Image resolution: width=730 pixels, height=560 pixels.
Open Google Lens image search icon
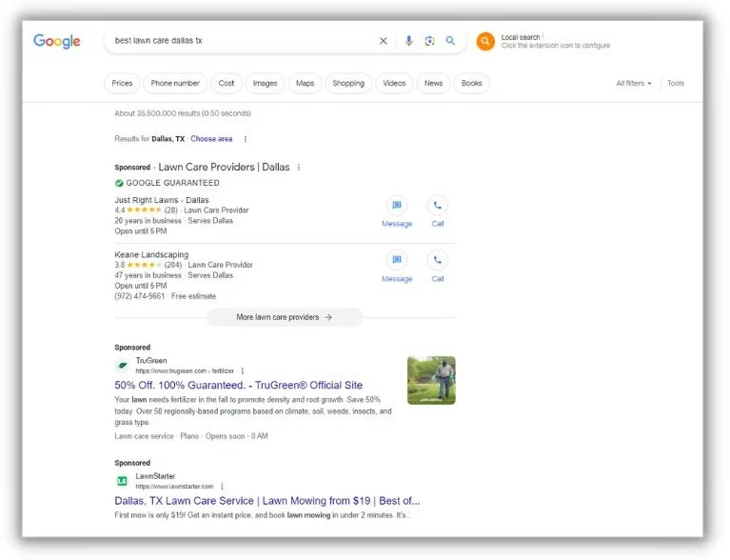[429, 41]
